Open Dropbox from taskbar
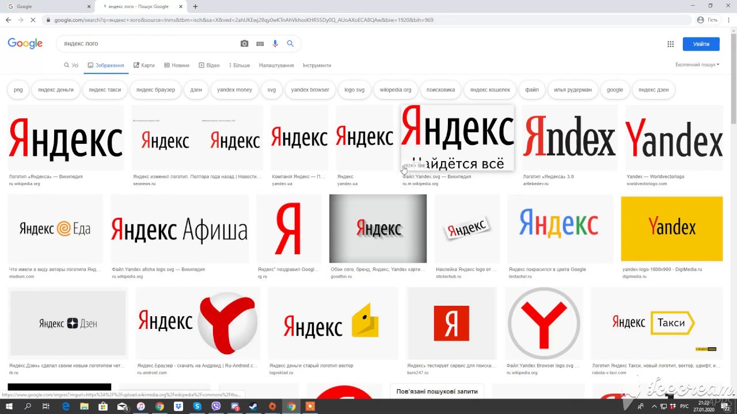This screenshot has width=737, height=414. point(178,407)
